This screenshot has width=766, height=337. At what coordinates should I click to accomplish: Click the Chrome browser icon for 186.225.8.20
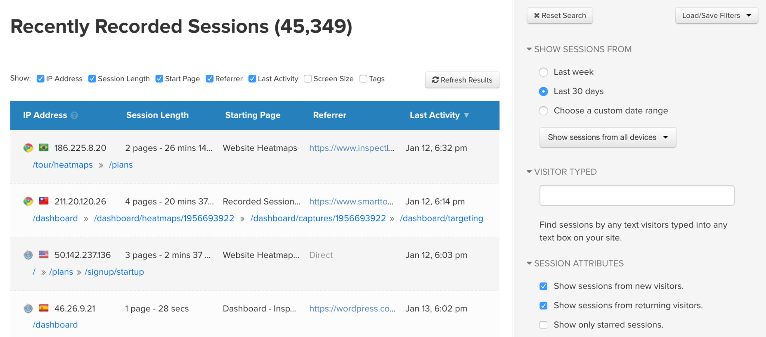(x=28, y=148)
